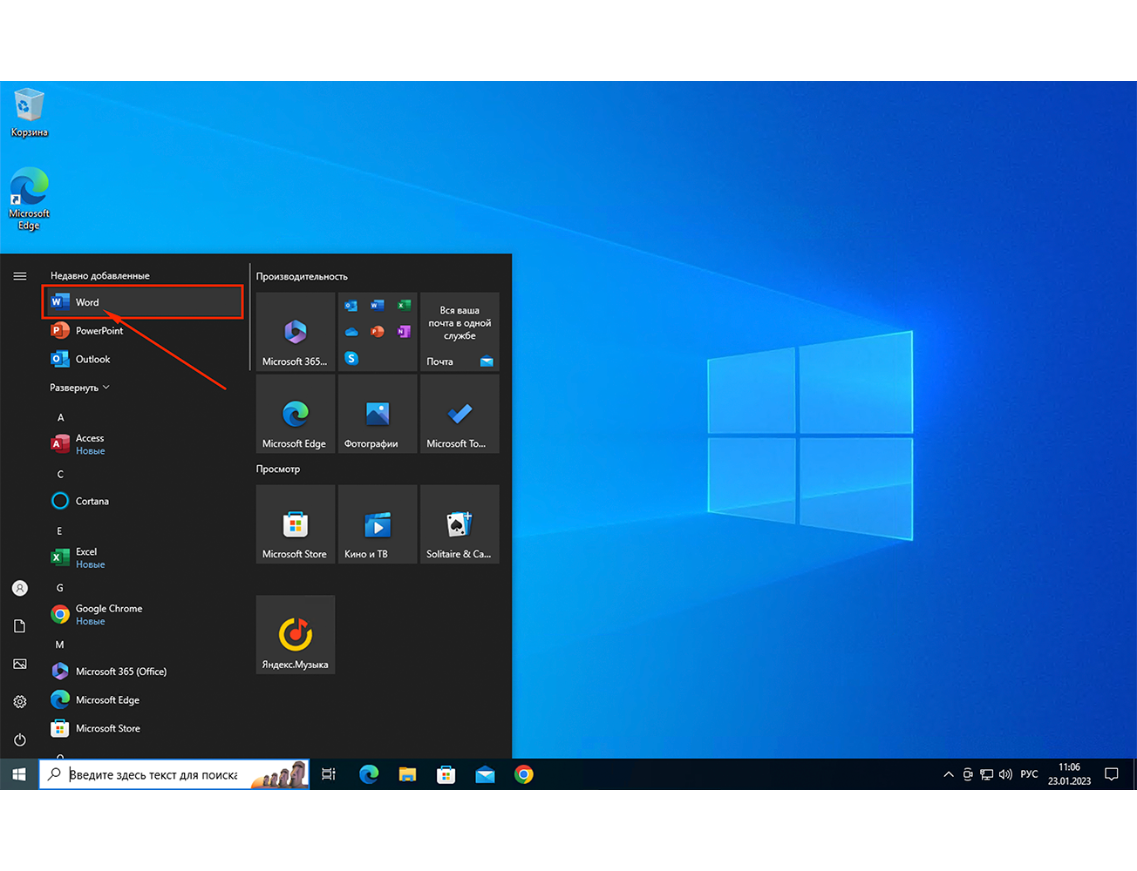
Task: Open Microsoft Store in the app list
Action: click(x=143, y=728)
